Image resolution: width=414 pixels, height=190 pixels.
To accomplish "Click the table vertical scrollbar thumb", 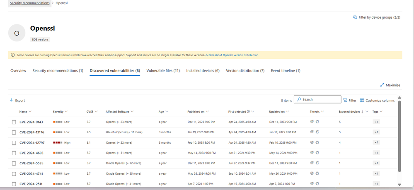I will [399, 136].
